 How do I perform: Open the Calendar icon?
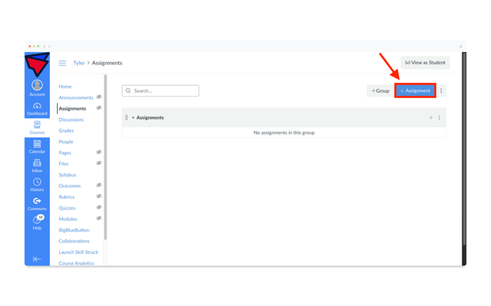[37, 144]
